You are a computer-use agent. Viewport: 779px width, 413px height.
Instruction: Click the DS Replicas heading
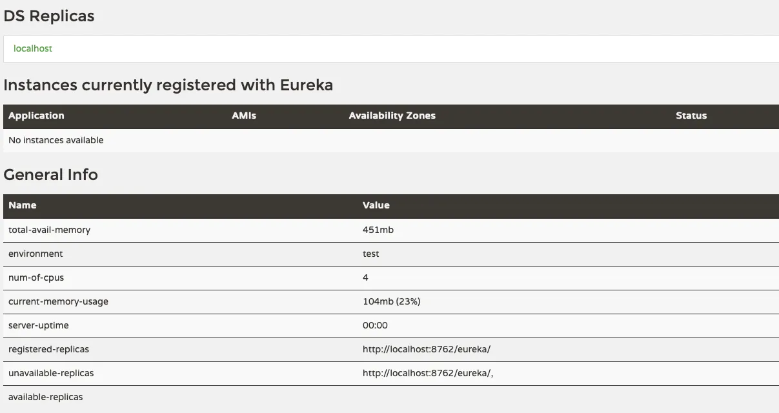tap(49, 17)
